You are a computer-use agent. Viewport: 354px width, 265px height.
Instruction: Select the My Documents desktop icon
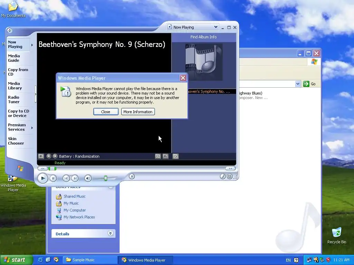[13, 9]
